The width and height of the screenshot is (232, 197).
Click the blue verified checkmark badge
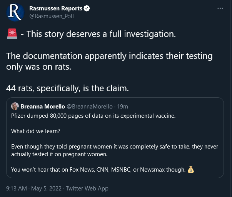pos(87,8)
